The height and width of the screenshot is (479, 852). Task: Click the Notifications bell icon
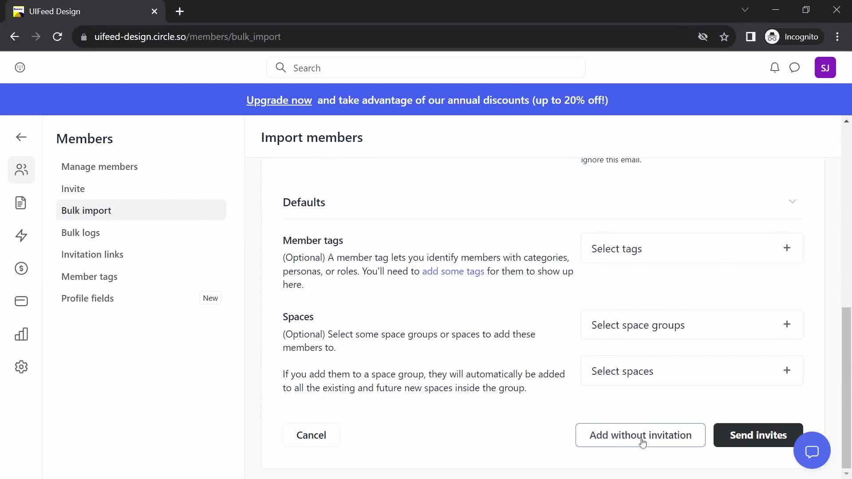pos(774,67)
